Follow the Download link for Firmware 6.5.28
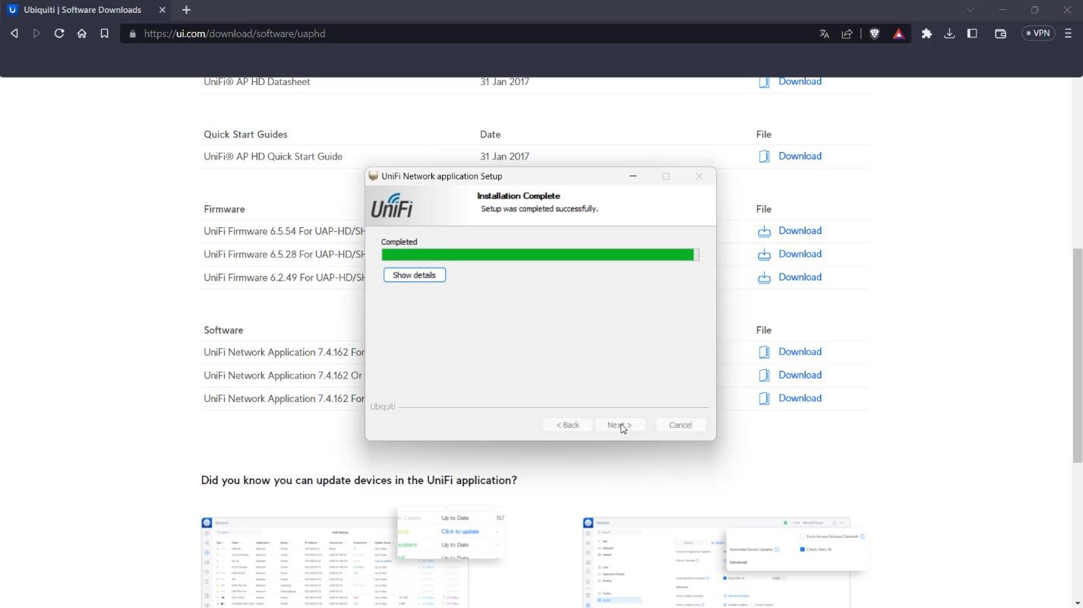The width and height of the screenshot is (1083, 608). (x=800, y=254)
